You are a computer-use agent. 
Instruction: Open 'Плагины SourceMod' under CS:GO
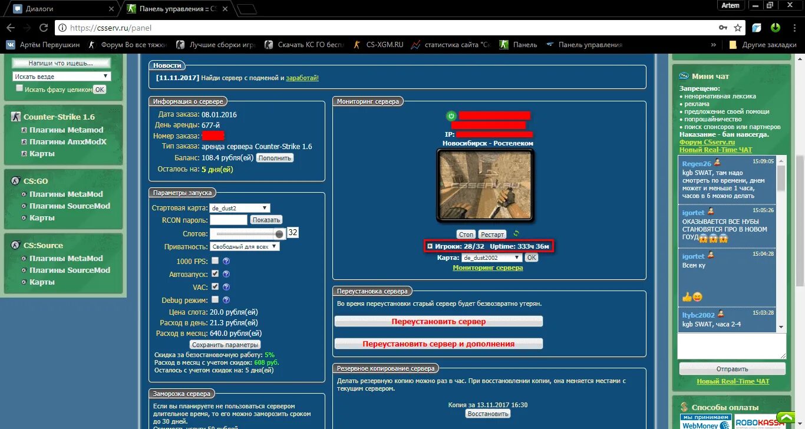(70, 206)
